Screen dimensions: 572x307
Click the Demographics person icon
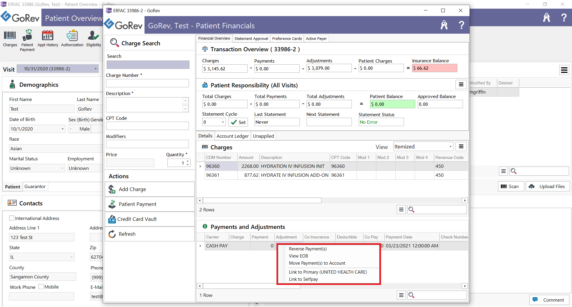click(x=12, y=84)
